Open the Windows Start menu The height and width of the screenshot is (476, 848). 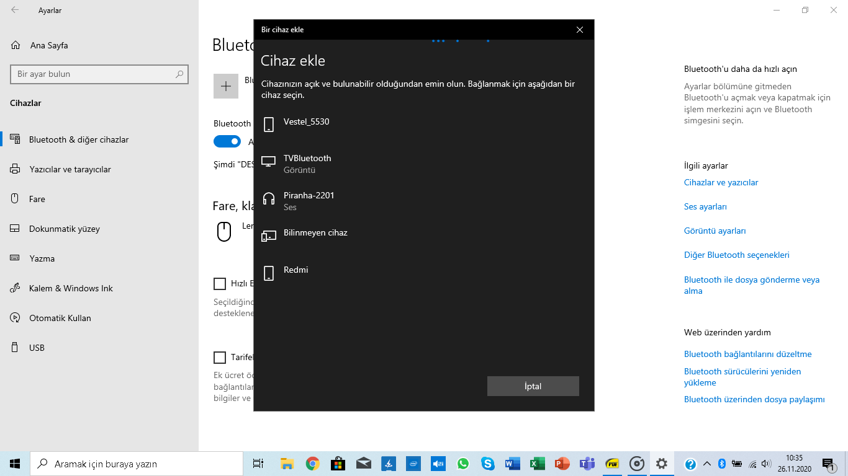coord(15,464)
